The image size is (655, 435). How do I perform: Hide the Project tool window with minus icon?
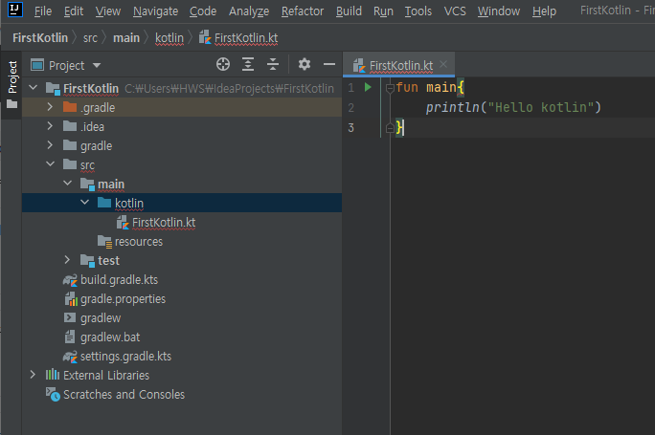pos(329,64)
